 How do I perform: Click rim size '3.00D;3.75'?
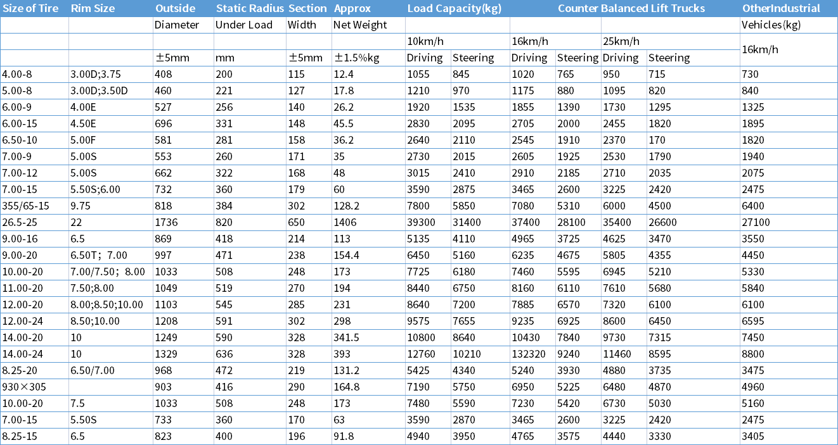pos(96,75)
